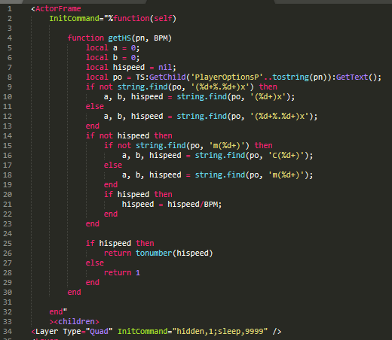Click the Layer tag name on line 34
The image size is (392, 340).
[47, 332]
